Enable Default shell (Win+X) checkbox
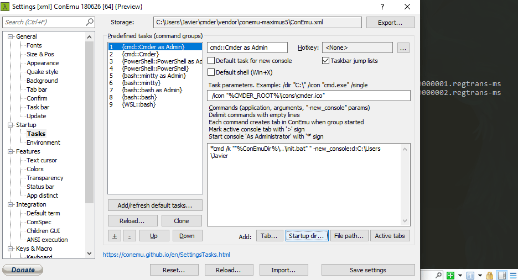 tap(211, 72)
